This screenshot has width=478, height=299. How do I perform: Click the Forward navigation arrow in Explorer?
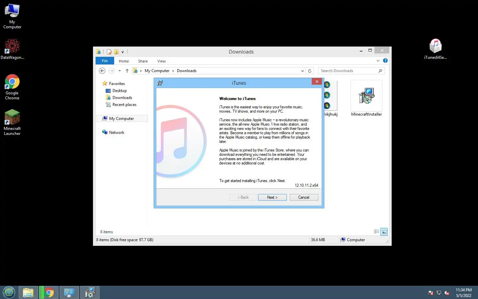tap(112, 71)
